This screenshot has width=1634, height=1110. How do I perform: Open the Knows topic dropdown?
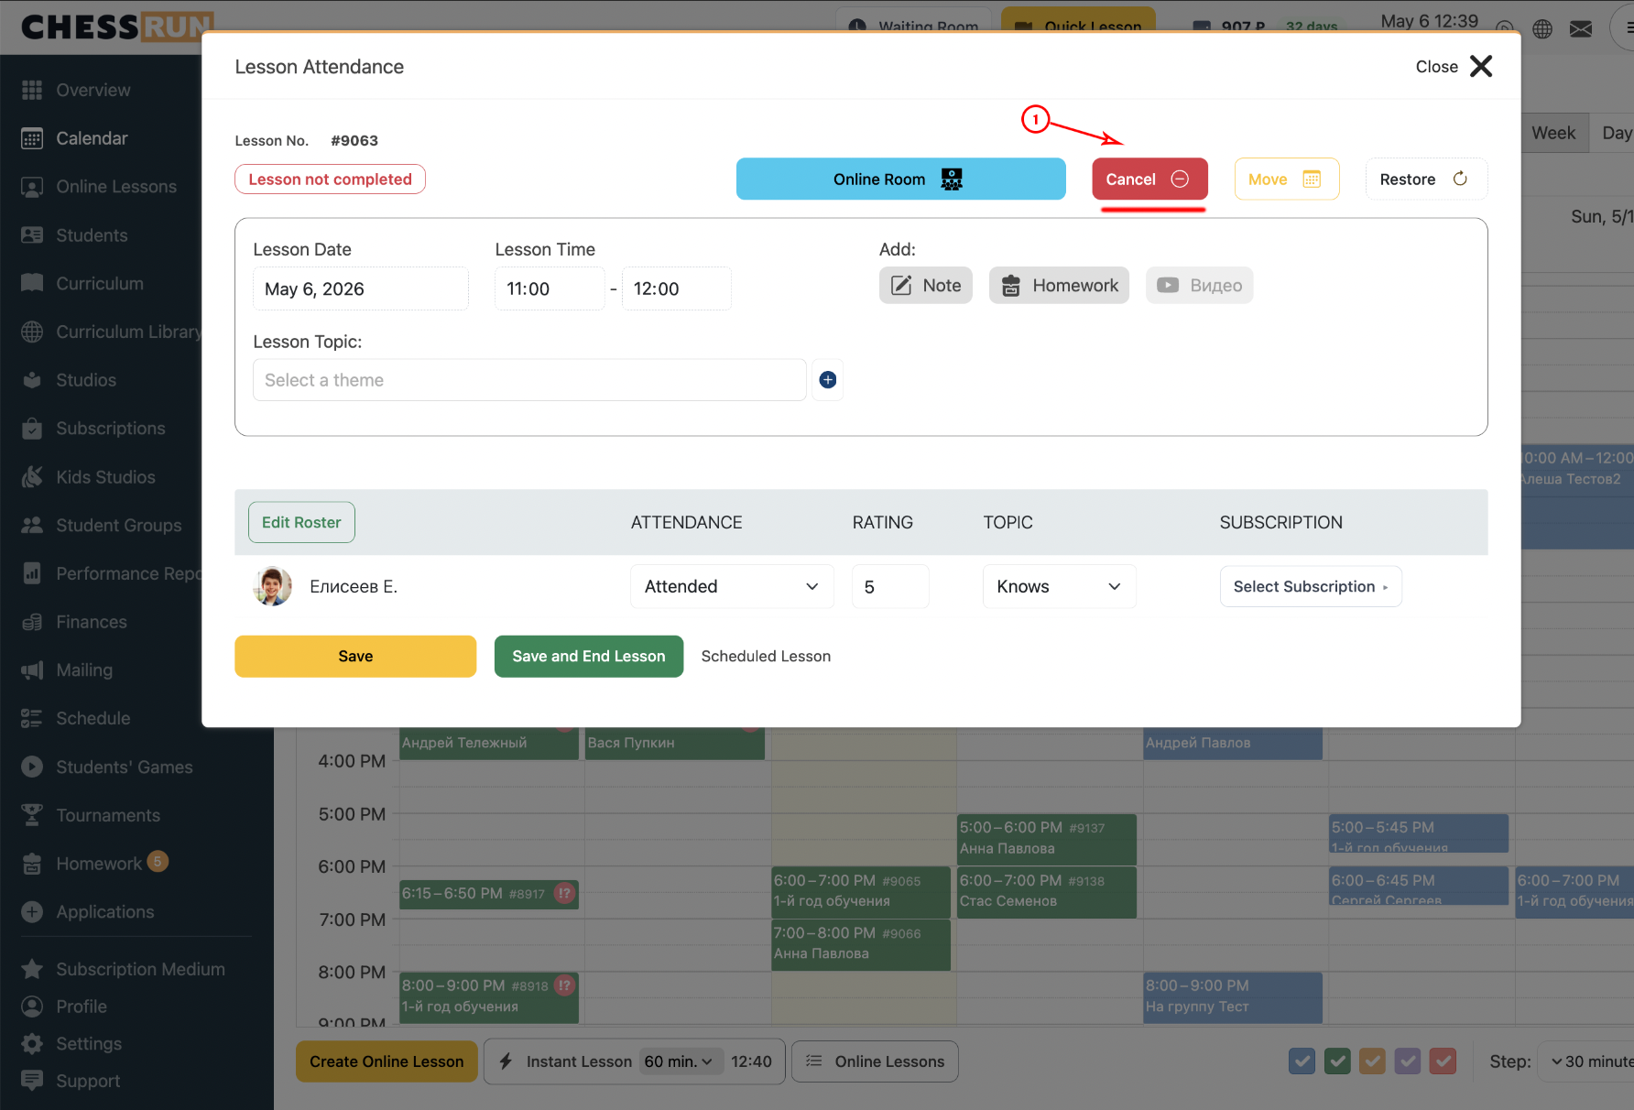point(1060,586)
